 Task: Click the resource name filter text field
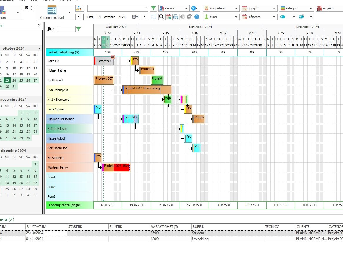pyautogui.click(x=67, y=29)
